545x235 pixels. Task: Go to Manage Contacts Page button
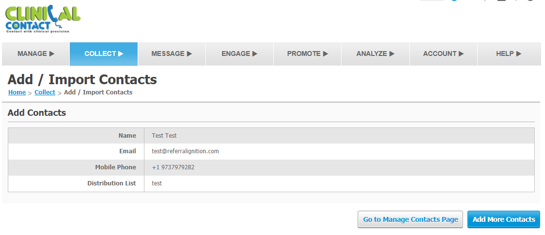[x=410, y=219]
